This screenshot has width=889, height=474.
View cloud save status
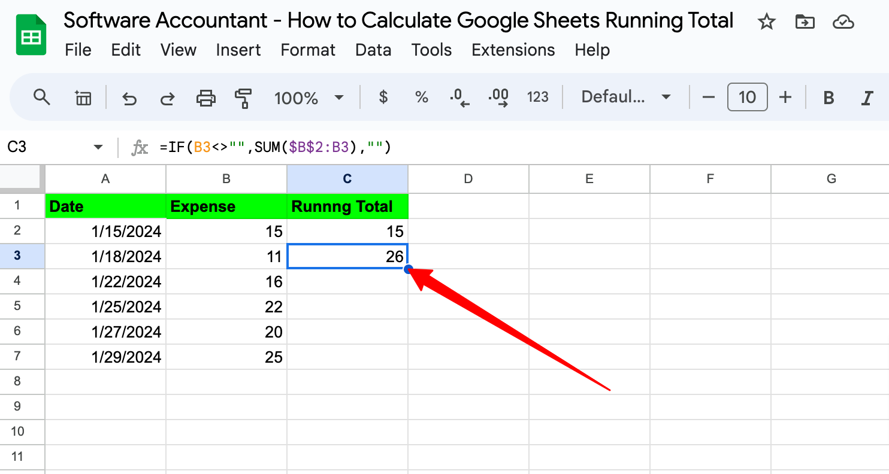[843, 22]
